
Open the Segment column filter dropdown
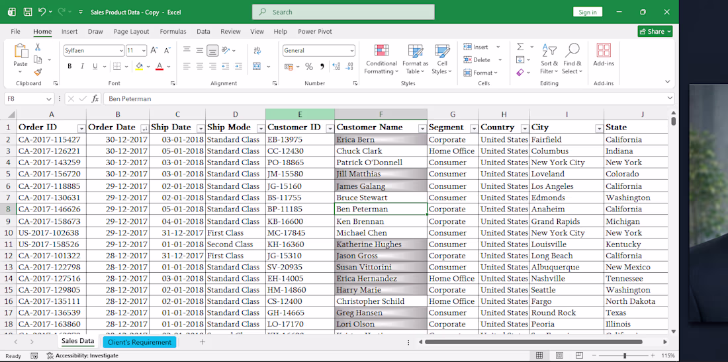473,128
